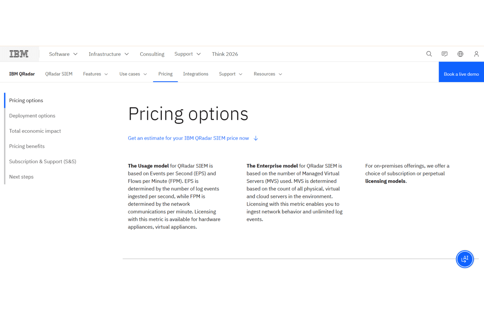
Task: Click Get an estimate for QRadar SIEM link
Action: (x=188, y=138)
